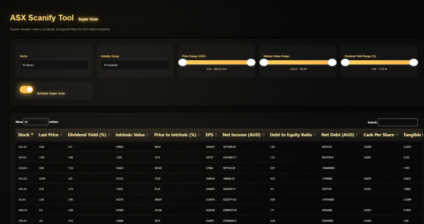The height and width of the screenshot is (224, 424).
Task: Click price to intrinsic value 88.02
Action: (157, 147)
